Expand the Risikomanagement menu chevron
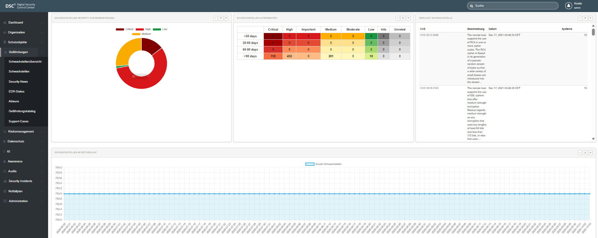The height and width of the screenshot is (238, 598). click(x=42, y=132)
